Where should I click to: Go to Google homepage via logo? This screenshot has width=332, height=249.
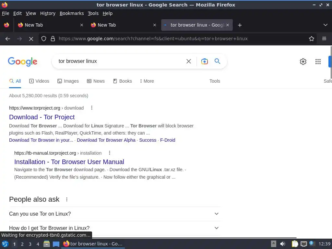coord(22,62)
